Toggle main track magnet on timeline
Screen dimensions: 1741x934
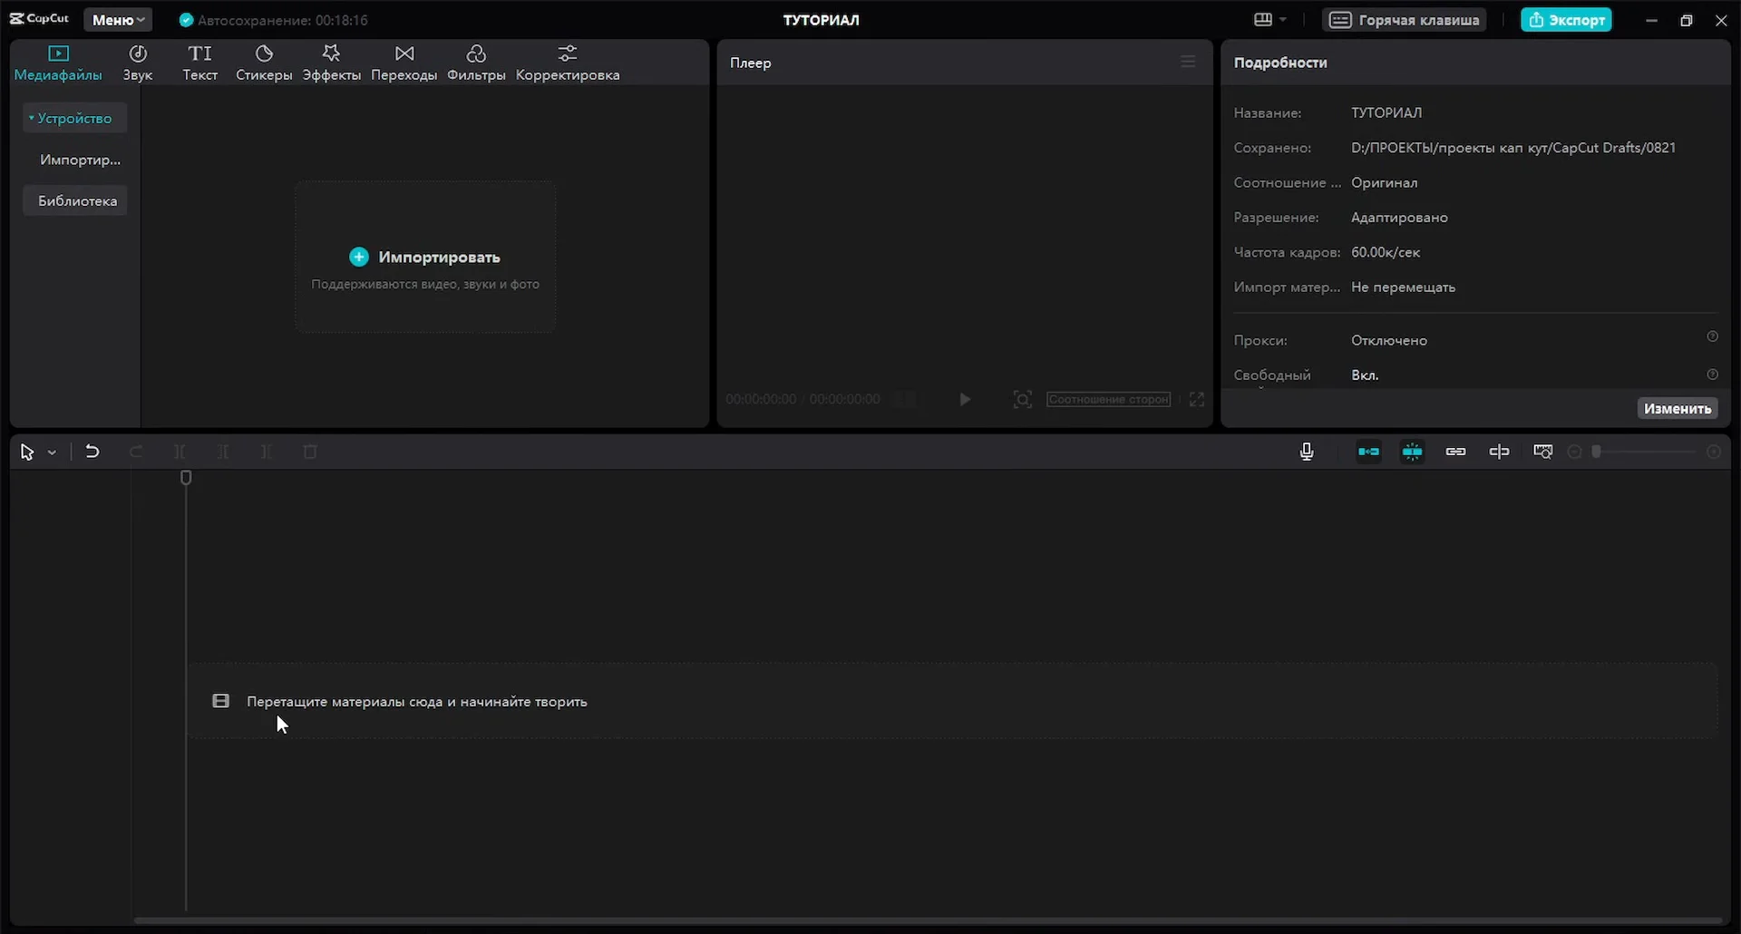coord(1368,452)
